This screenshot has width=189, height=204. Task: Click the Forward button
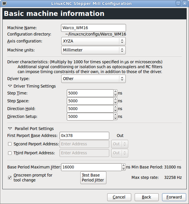(174, 197)
